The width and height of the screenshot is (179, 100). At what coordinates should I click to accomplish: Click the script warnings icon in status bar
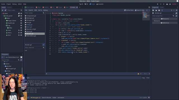point(138,74)
